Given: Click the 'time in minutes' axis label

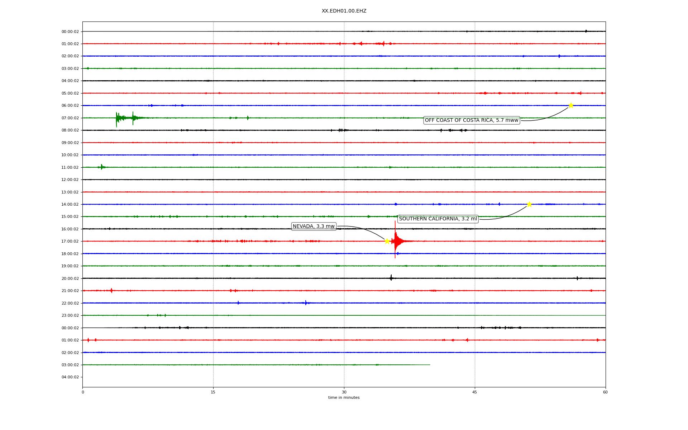Looking at the screenshot, I should click(344, 398).
